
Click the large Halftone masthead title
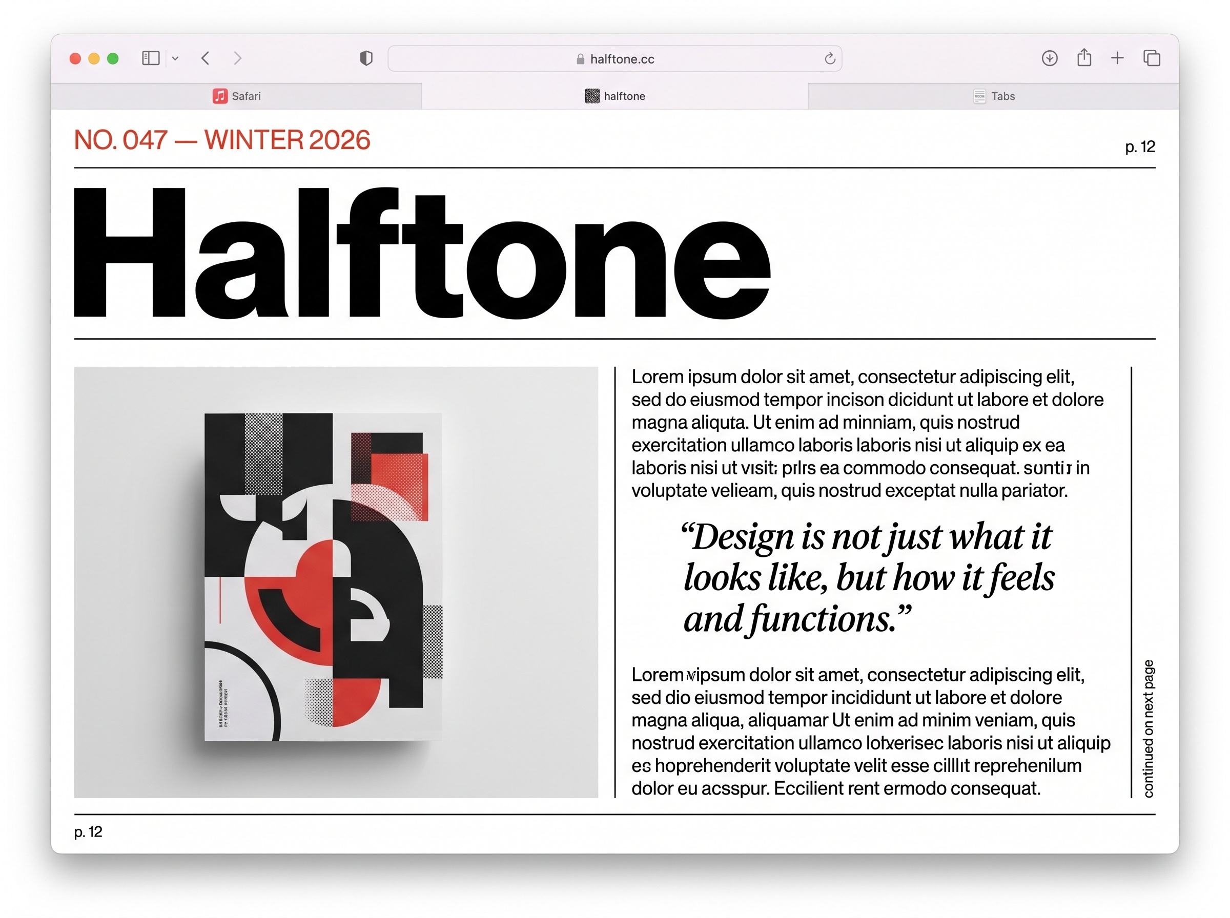point(422,253)
